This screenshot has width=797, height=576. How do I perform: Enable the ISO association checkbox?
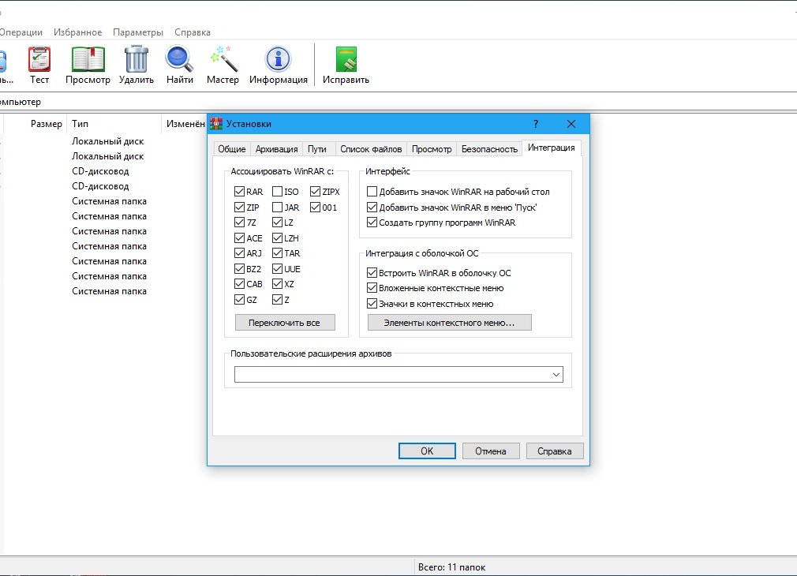coord(277,192)
